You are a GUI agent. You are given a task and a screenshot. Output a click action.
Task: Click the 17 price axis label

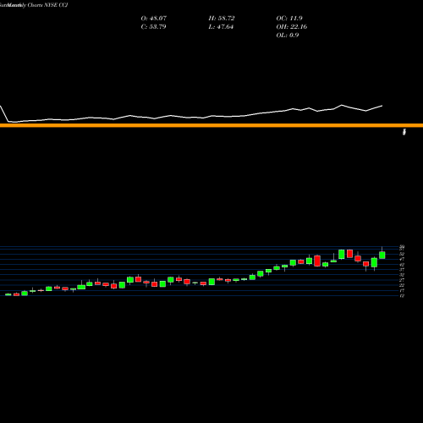point(402,290)
